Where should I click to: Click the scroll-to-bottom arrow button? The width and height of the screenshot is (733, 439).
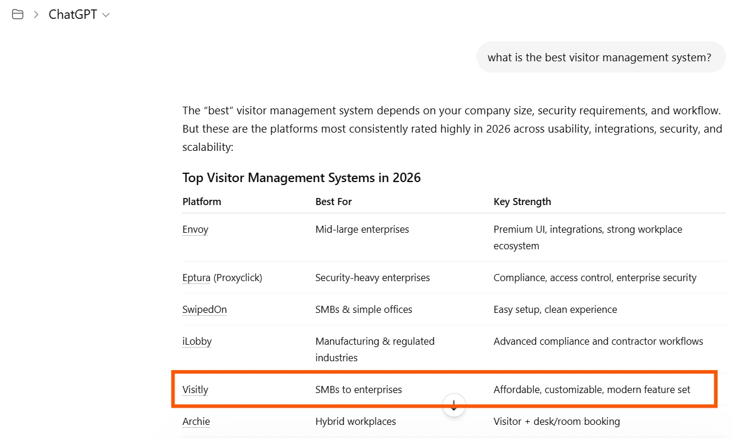click(x=454, y=405)
